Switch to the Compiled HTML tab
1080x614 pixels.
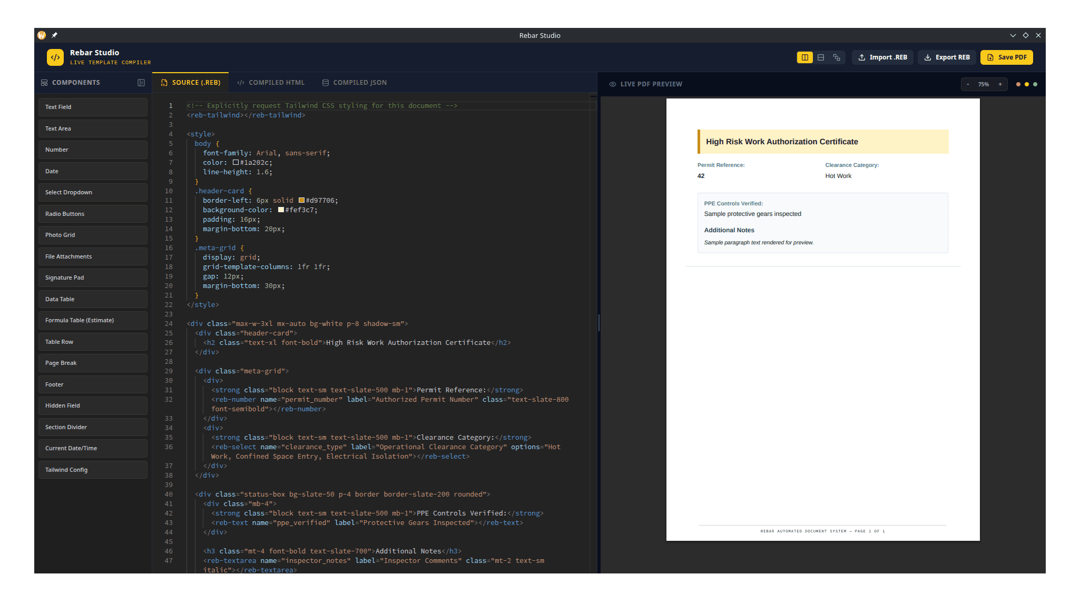click(x=271, y=83)
